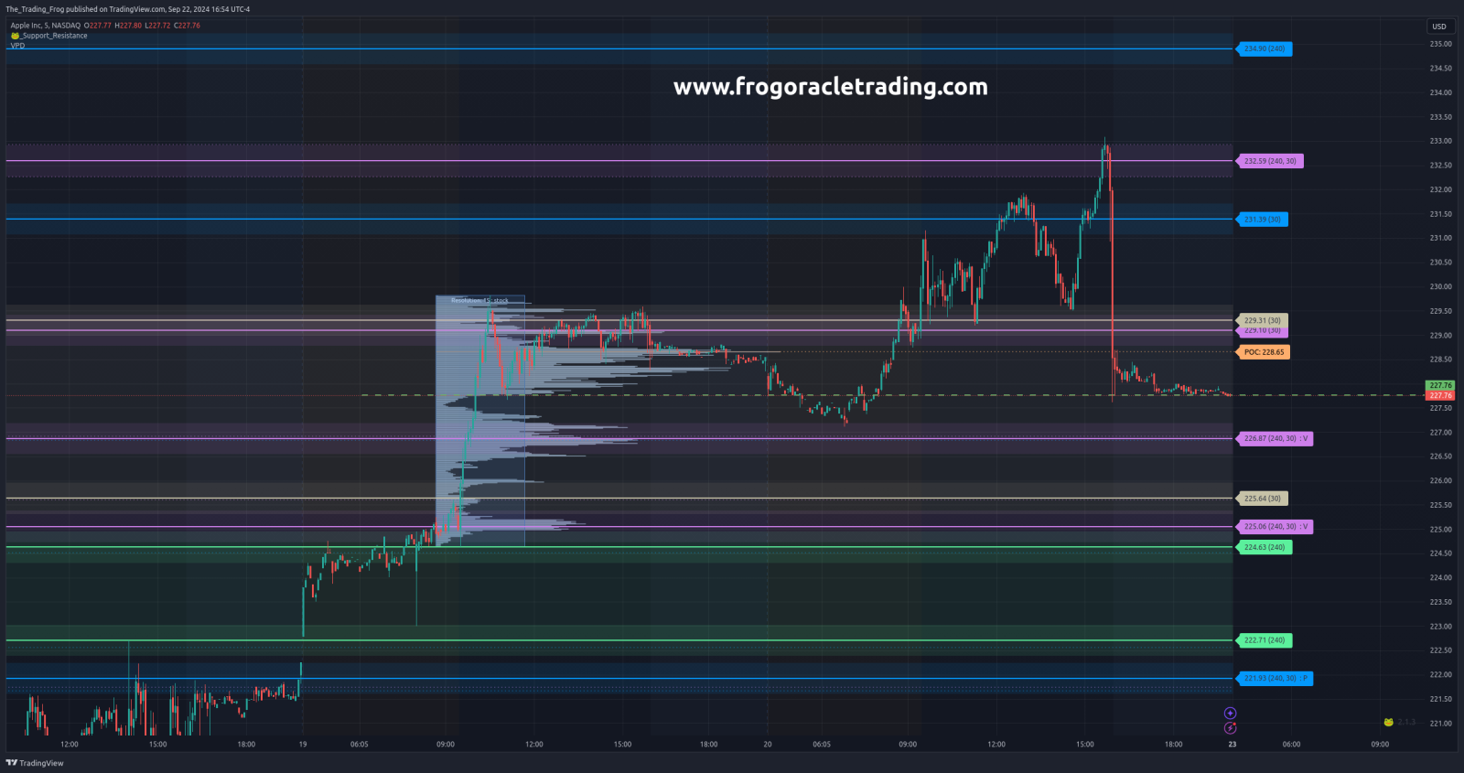
Task: Click the lightning bolt event icon
Action: (1230, 728)
